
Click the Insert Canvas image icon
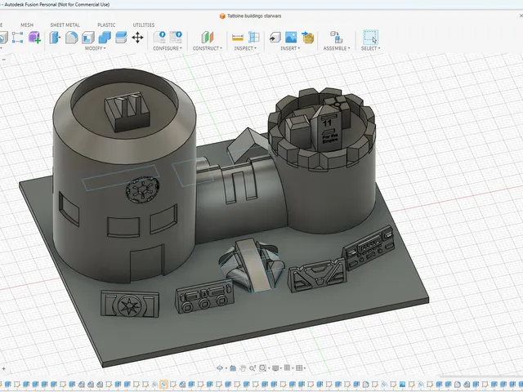point(291,38)
